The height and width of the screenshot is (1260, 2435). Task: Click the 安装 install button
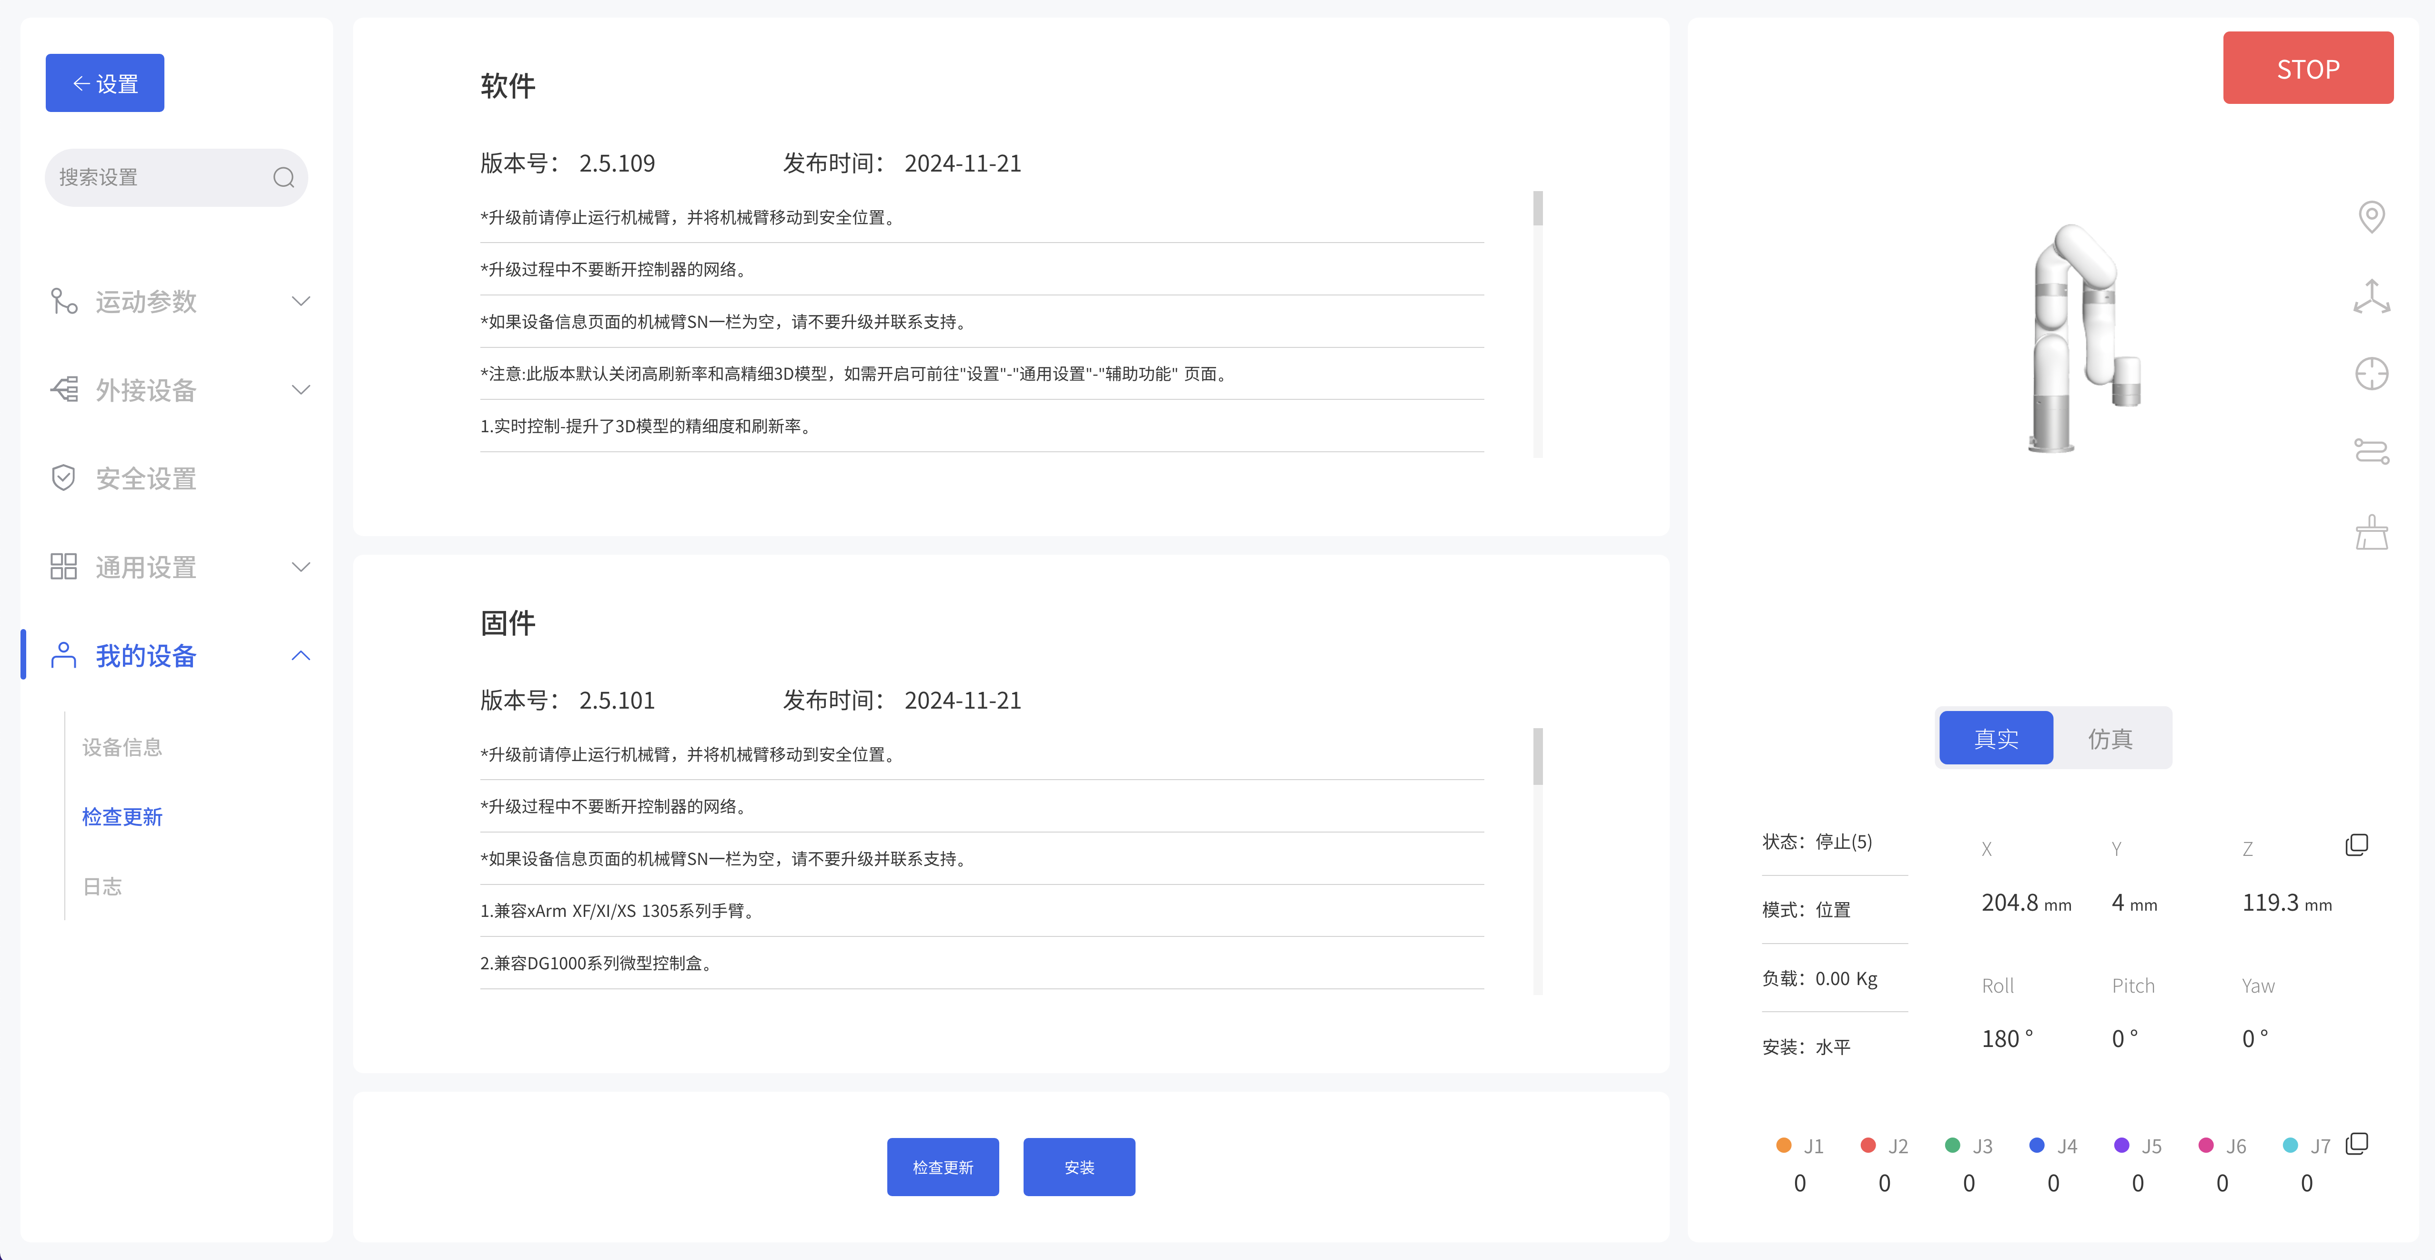[1078, 1168]
